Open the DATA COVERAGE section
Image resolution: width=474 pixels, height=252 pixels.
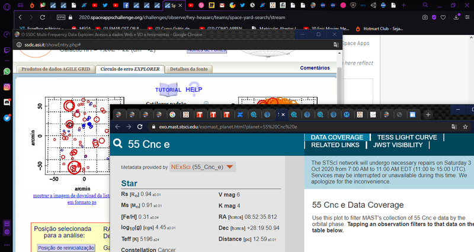coord(337,137)
